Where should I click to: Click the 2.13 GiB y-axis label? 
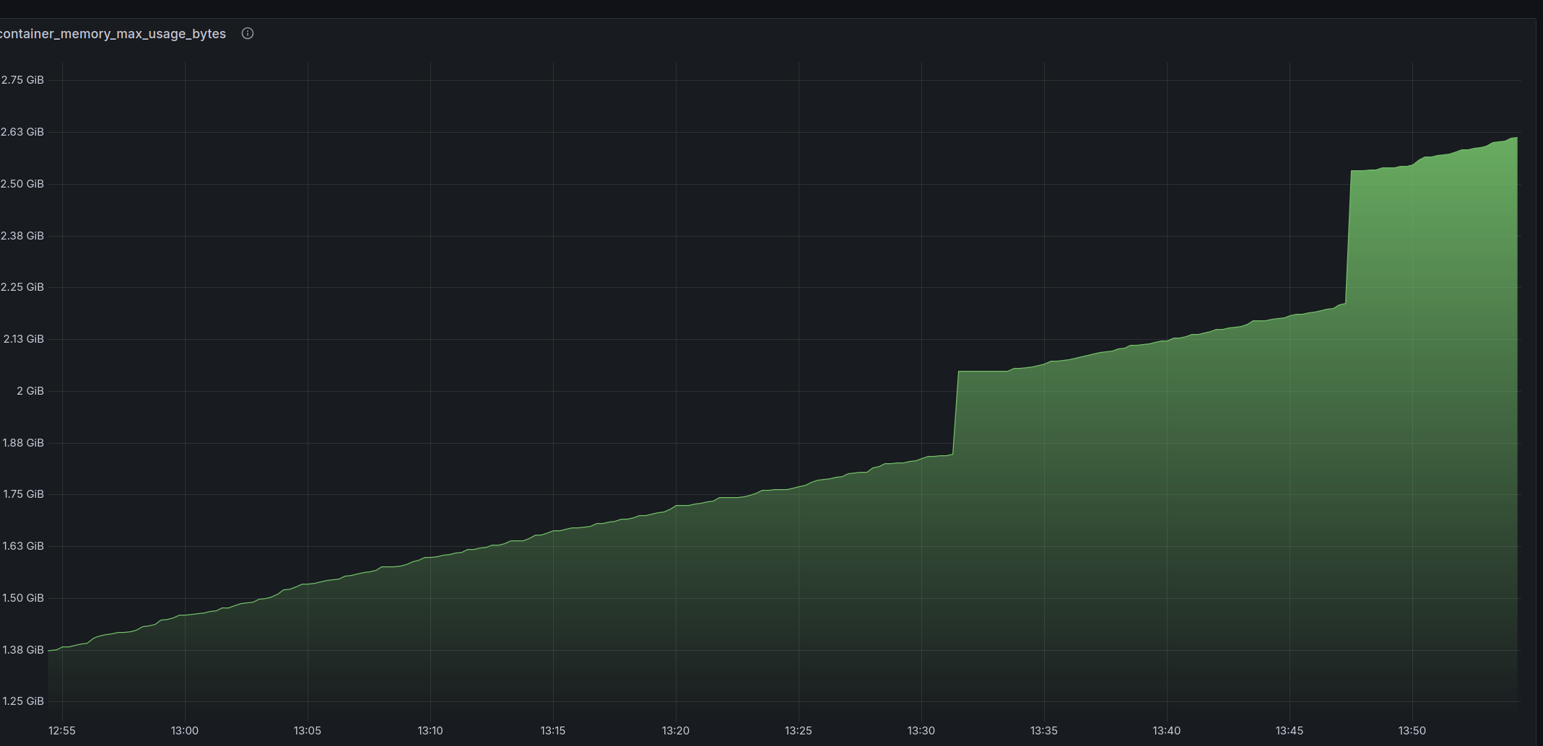24,339
